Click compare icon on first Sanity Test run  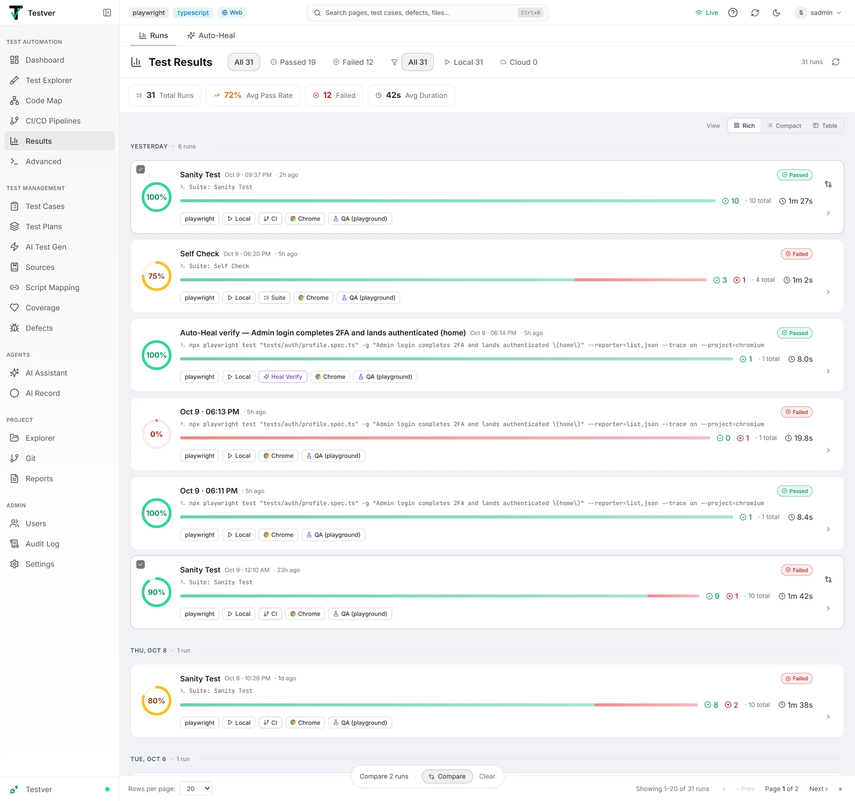(x=828, y=184)
